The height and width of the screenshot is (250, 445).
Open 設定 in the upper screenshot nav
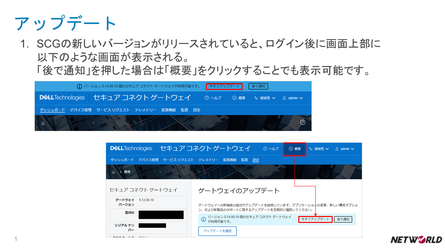197,110
